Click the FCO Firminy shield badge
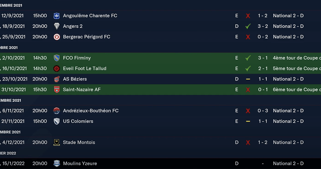 click(x=57, y=58)
